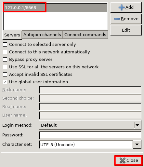144x167 pixels.
Task: Open the Edit server button
Action: pos(126,30)
